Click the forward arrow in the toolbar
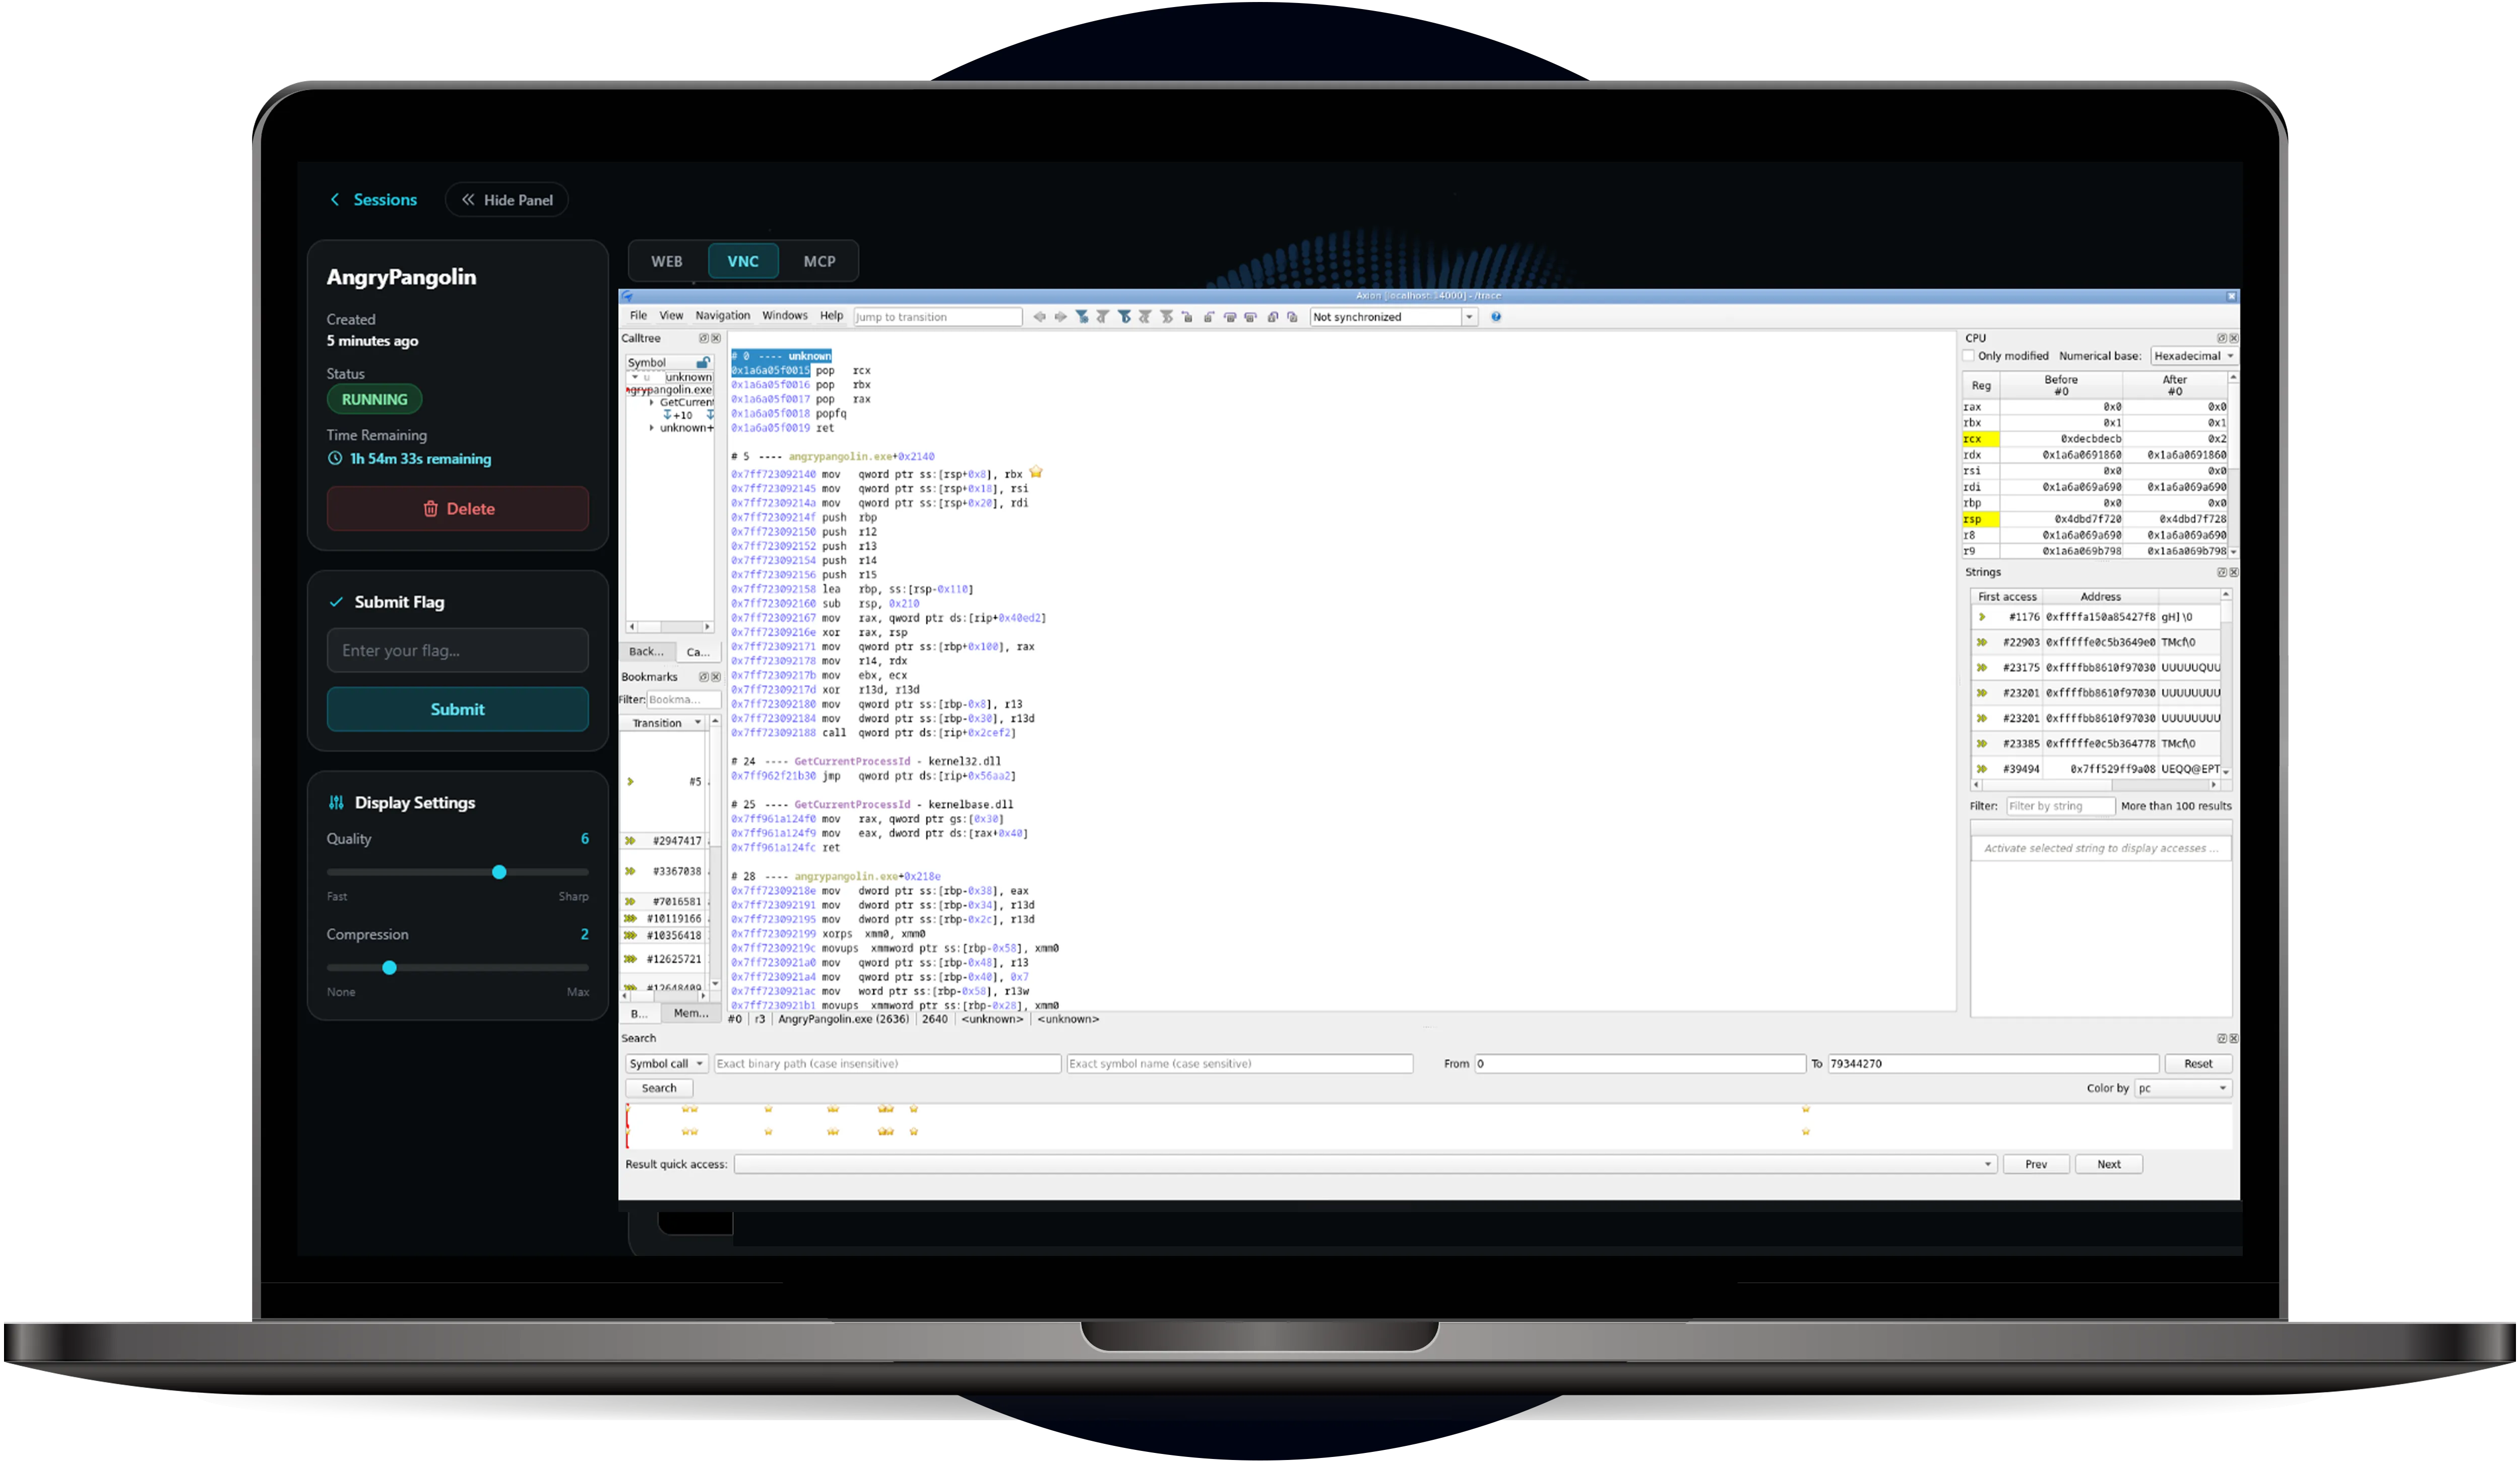This screenshot has width=2520, height=1463. [1061, 317]
